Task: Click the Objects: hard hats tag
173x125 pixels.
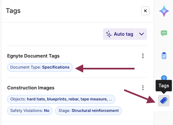Action: (x=61, y=99)
